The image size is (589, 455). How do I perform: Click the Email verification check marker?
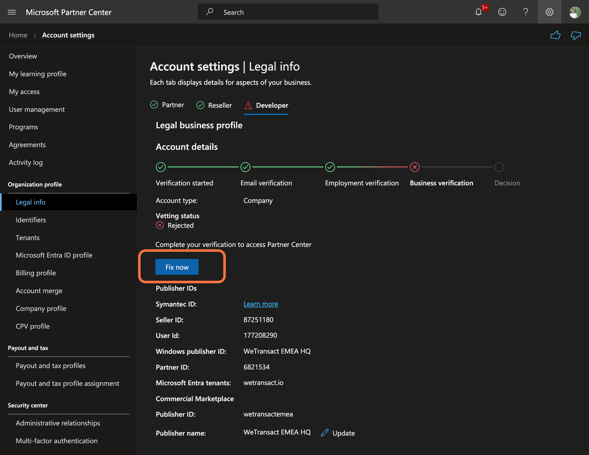click(245, 167)
